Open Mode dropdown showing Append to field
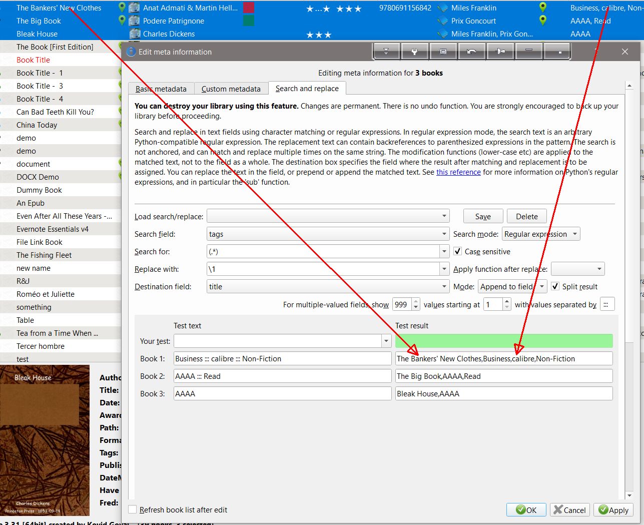The width and height of the screenshot is (644, 525). tap(512, 286)
